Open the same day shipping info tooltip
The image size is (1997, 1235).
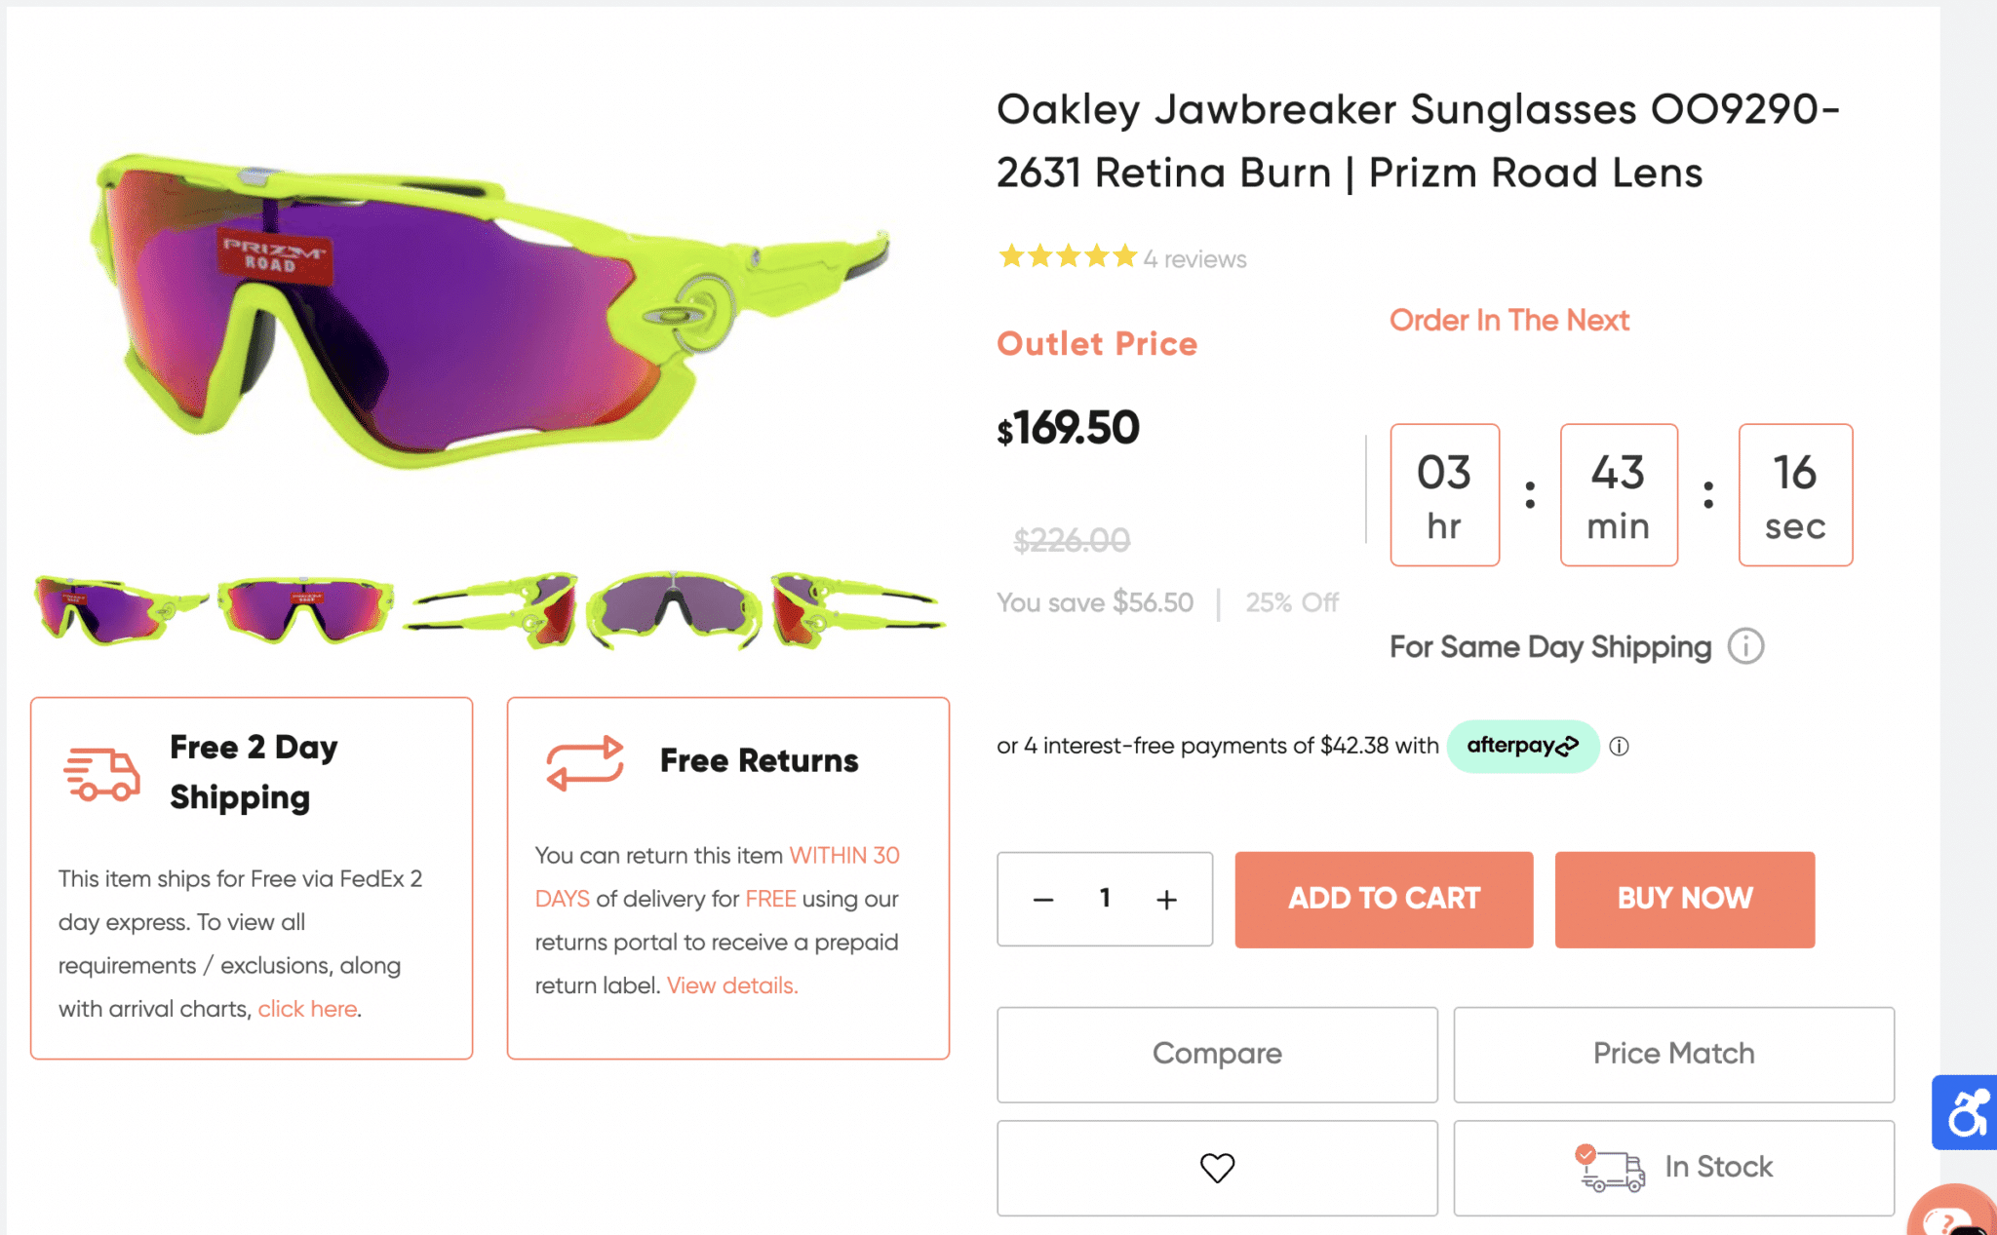[1744, 646]
